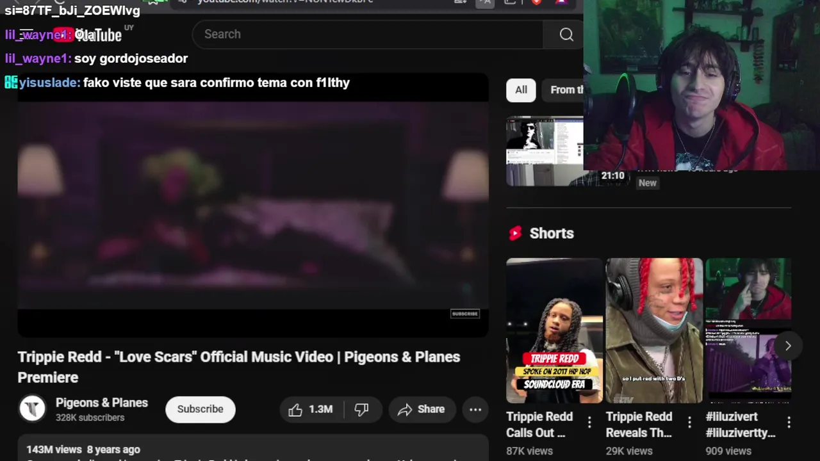
Task: Click the search magnifier icon
Action: pos(566,35)
